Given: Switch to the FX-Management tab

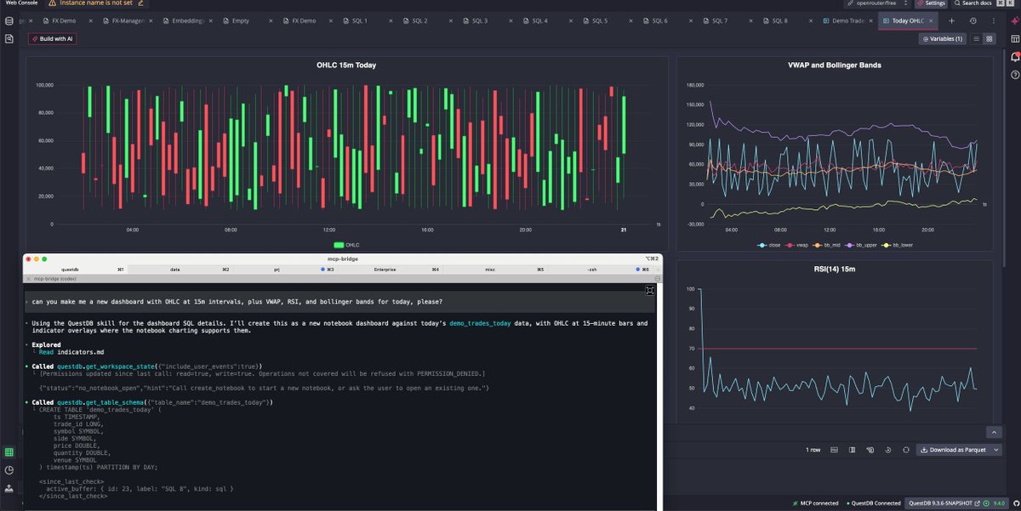Looking at the screenshot, I should coord(128,20).
